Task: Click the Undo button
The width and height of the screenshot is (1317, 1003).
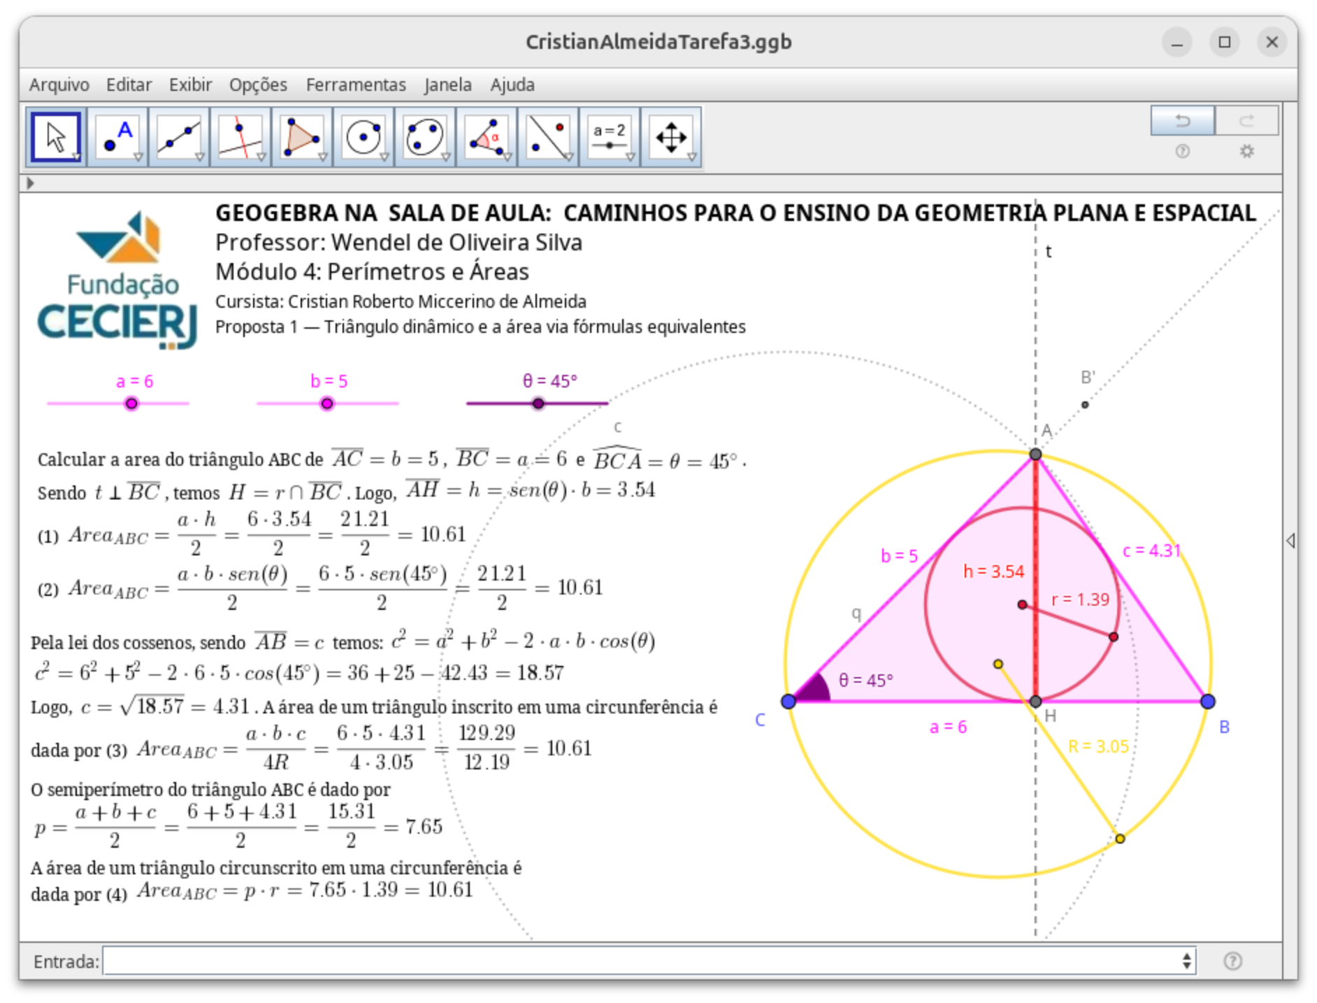Action: coord(1182,121)
